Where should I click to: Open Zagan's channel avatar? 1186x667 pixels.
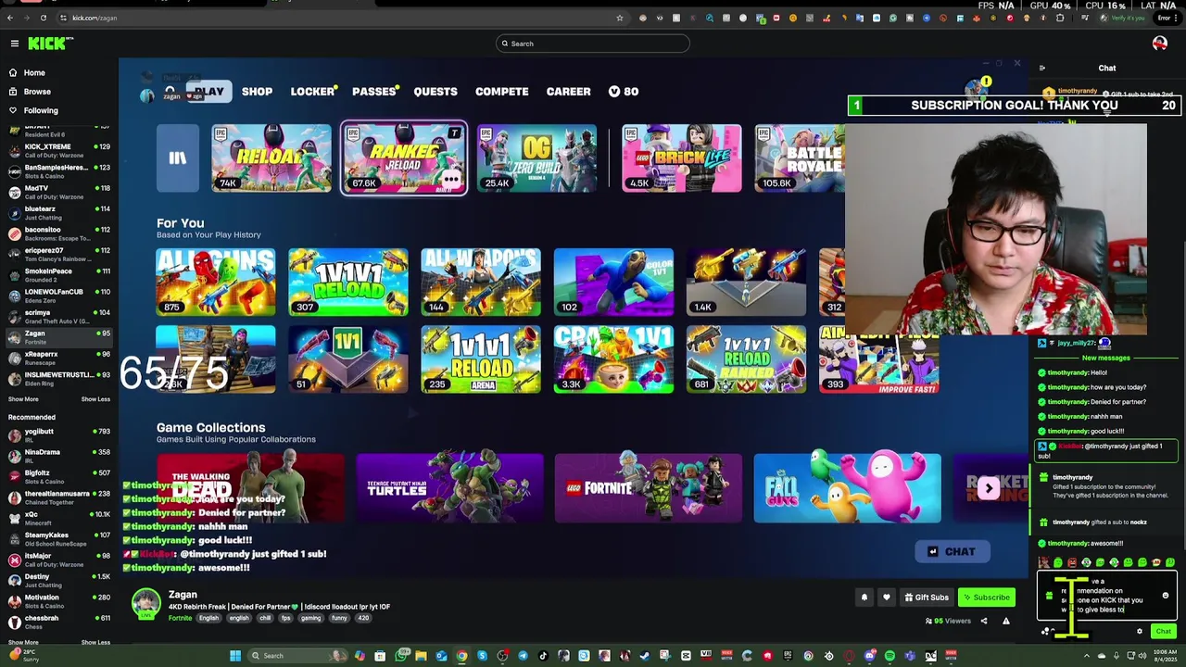(145, 602)
